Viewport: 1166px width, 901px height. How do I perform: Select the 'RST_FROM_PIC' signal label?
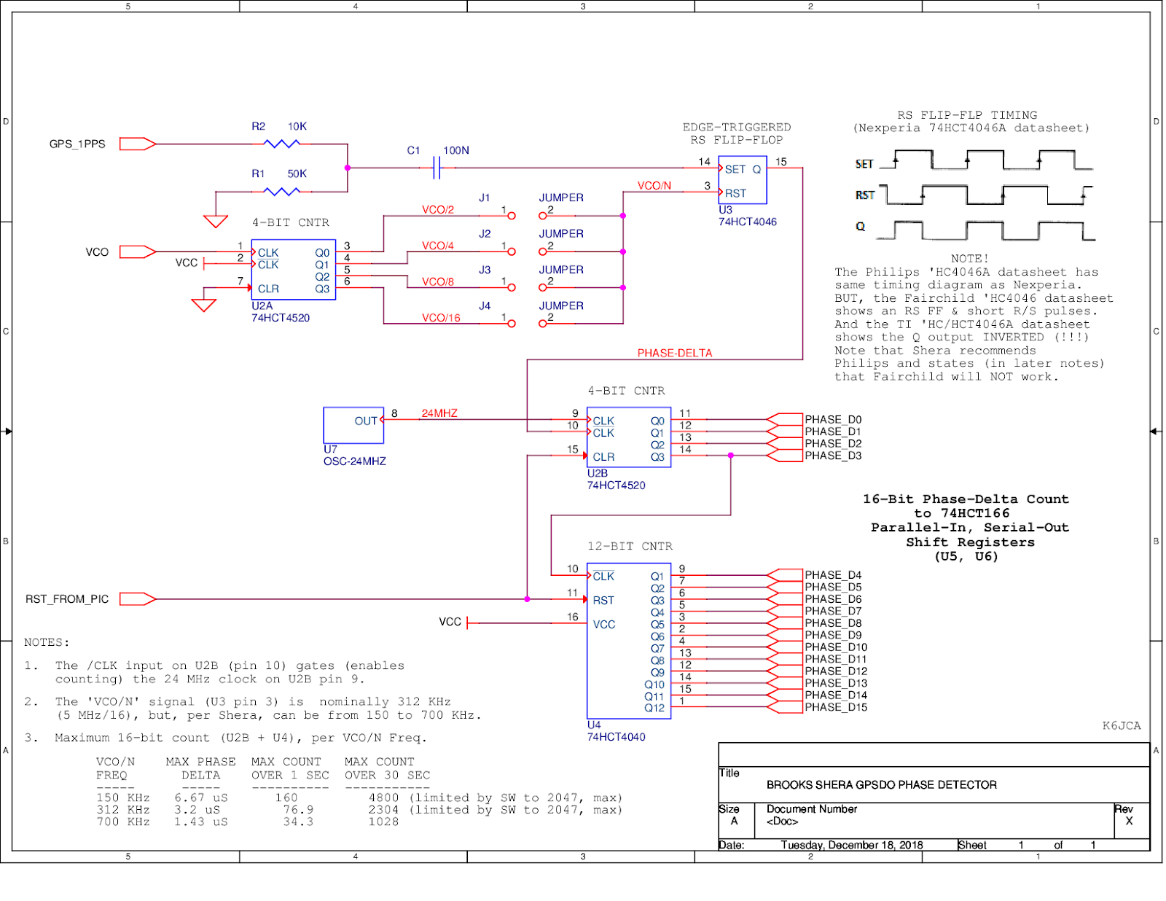point(67,599)
